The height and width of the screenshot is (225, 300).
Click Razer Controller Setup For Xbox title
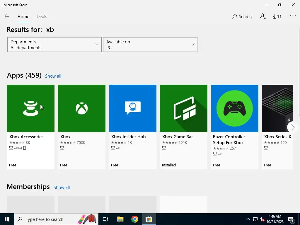tap(229, 140)
